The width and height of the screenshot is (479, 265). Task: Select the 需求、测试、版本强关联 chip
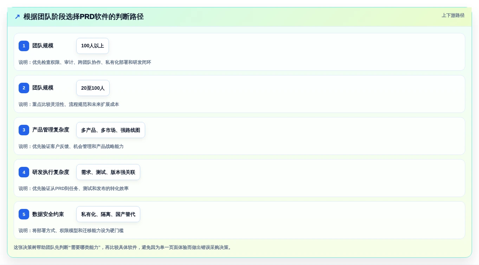tap(108, 172)
